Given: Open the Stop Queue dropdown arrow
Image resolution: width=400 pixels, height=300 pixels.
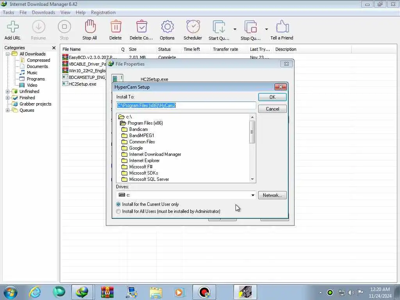Looking at the screenshot, I should coord(266,29).
